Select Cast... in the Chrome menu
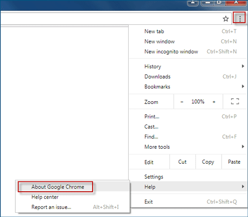This screenshot has width=248, height=217. point(188,127)
